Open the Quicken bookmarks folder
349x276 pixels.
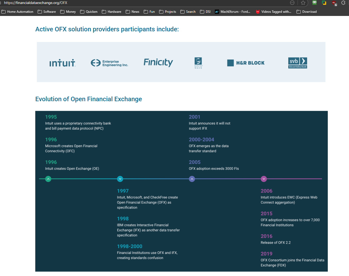tap(89, 12)
